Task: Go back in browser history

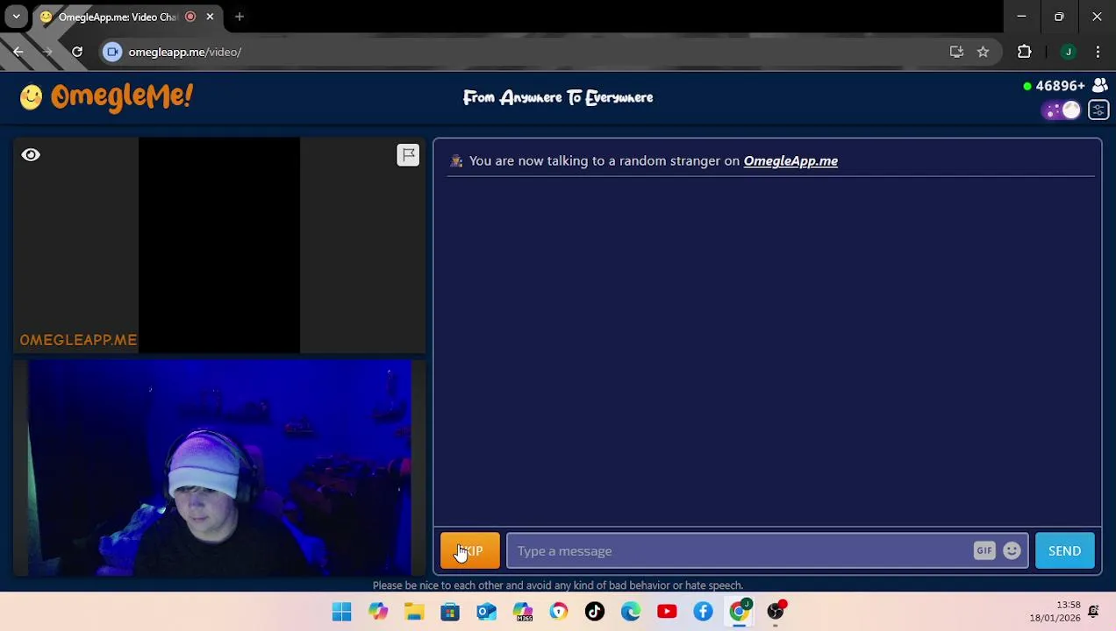Action: 18,52
